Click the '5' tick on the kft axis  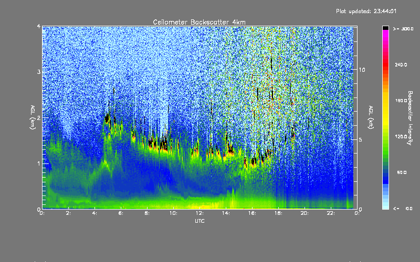coord(361,139)
